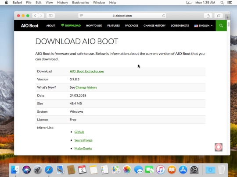Open the Mail app in the Dock
The height and width of the screenshot is (177, 237).
point(60,170)
